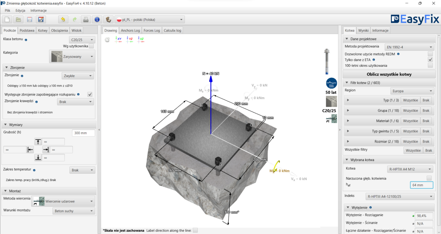Viewport: 441px width, 234px height.
Task: Uncheck reinforcement preventing splitting checkbox
Action: [90, 94]
